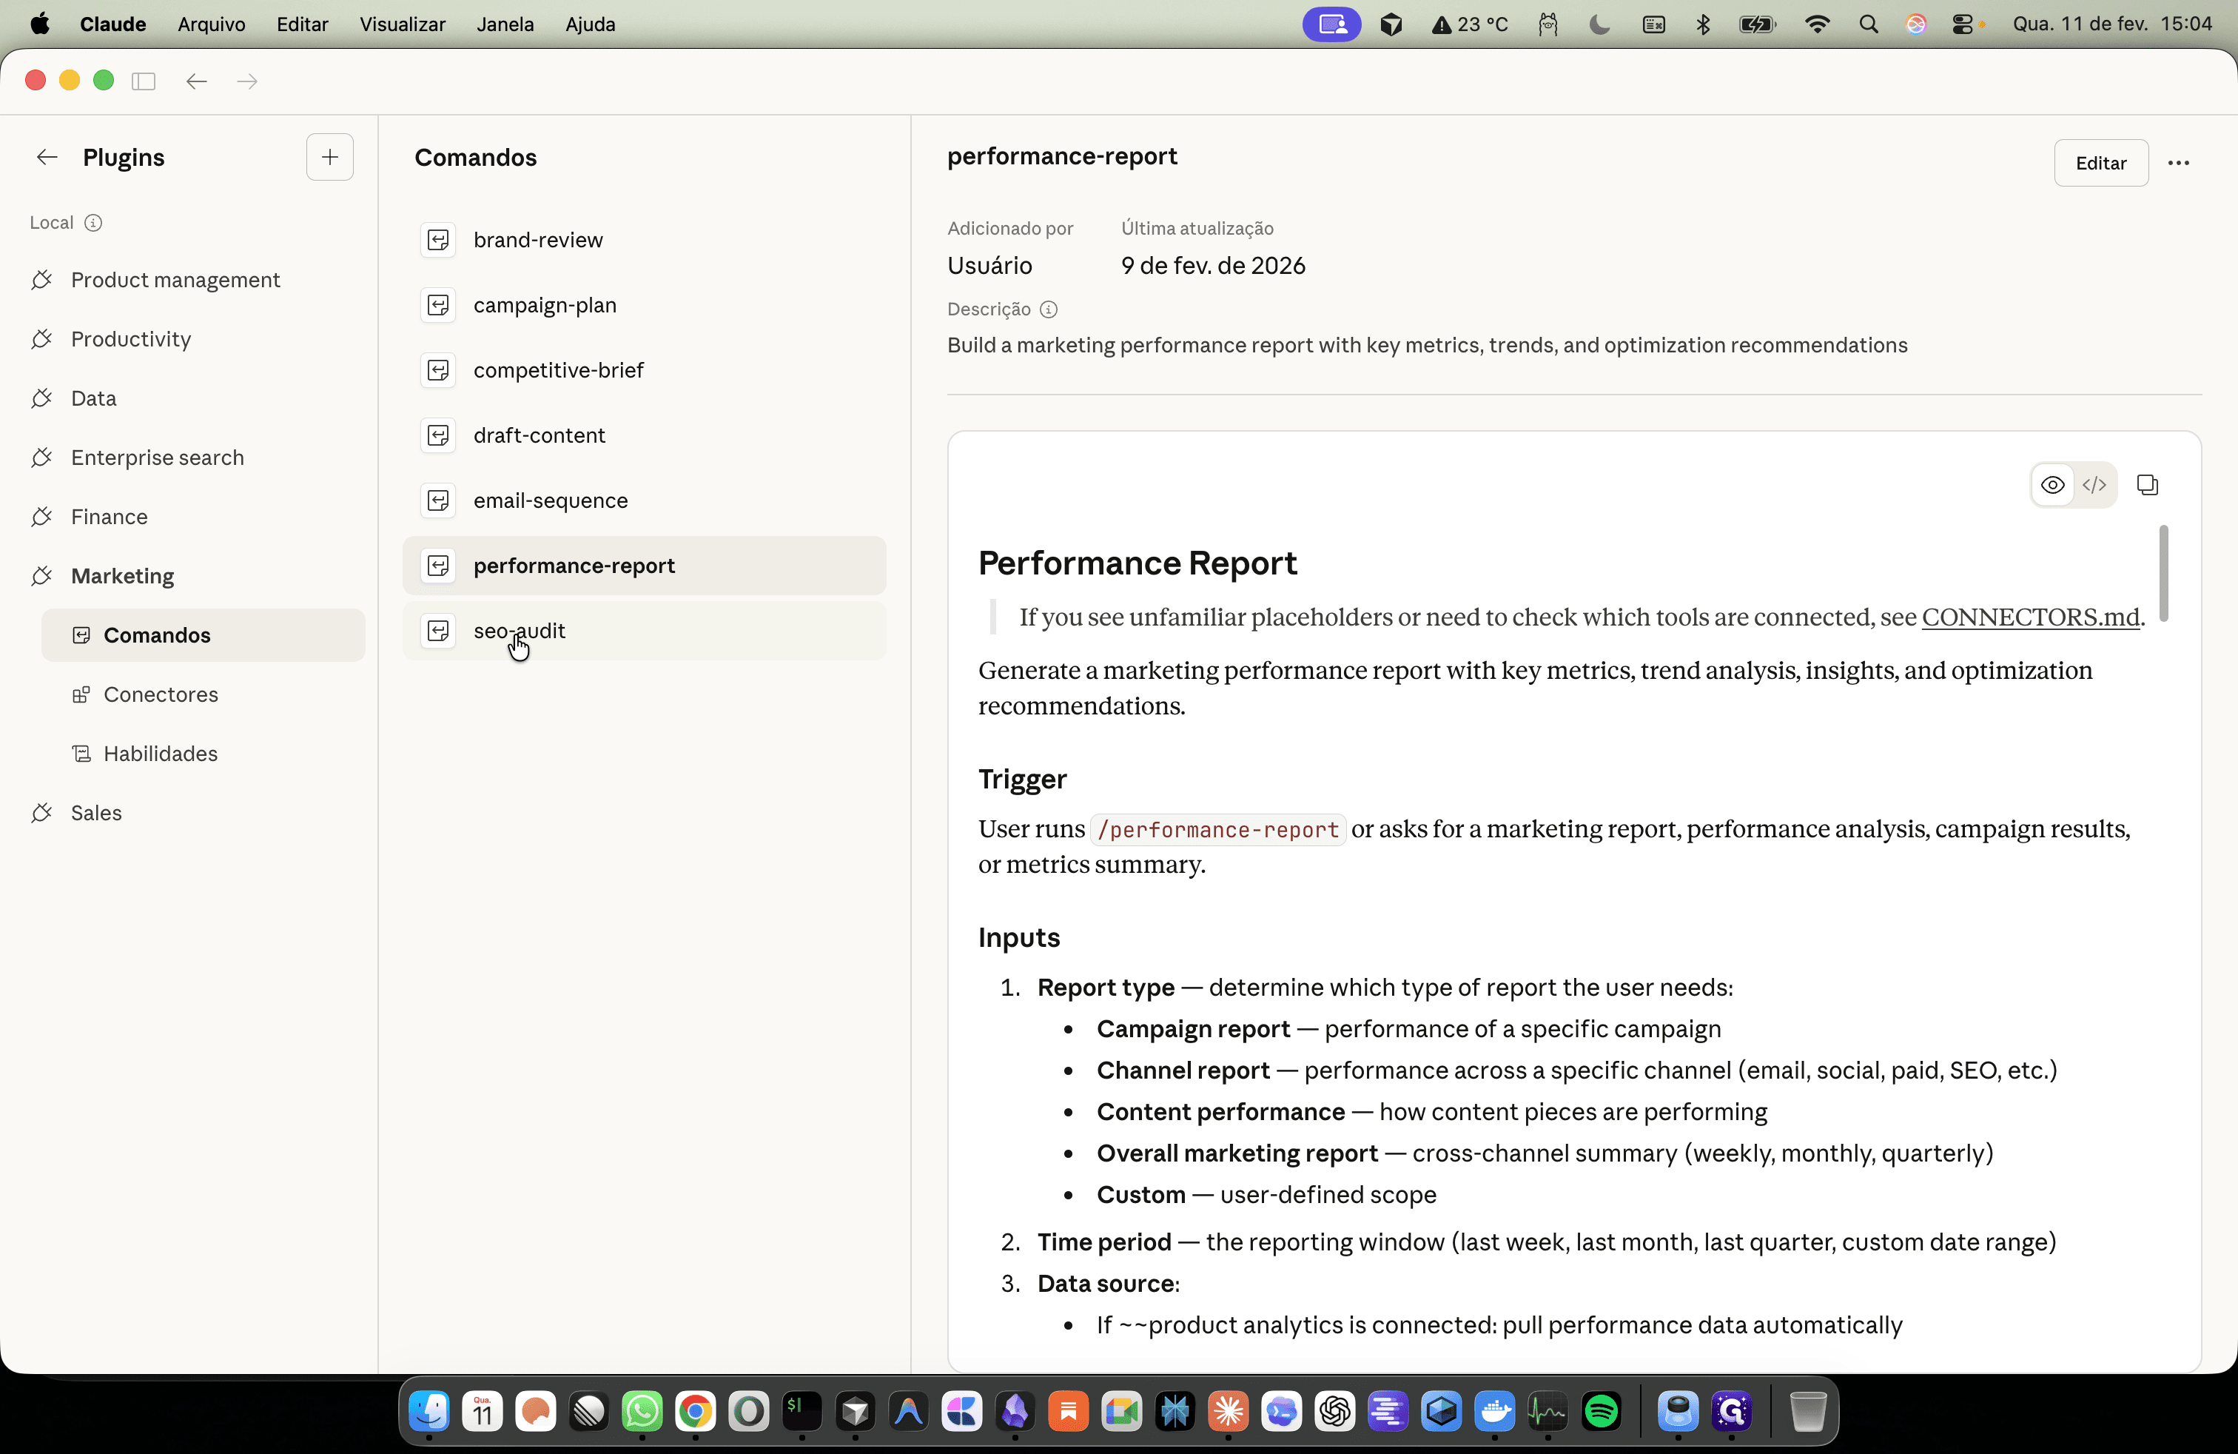The height and width of the screenshot is (1454, 2238).
Task: Open the three-dots more options menu
Action: click(2178, 163)
